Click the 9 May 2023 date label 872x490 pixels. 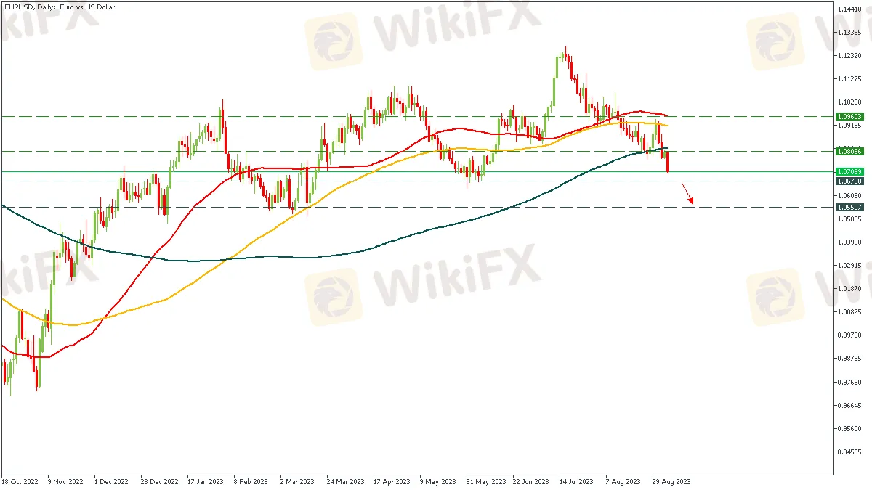[x=438, y=481]
